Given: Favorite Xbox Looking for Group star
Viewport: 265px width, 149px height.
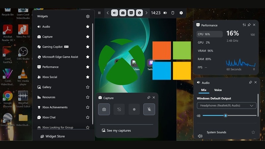Looking at the screenshot, I should click(87, 127).
